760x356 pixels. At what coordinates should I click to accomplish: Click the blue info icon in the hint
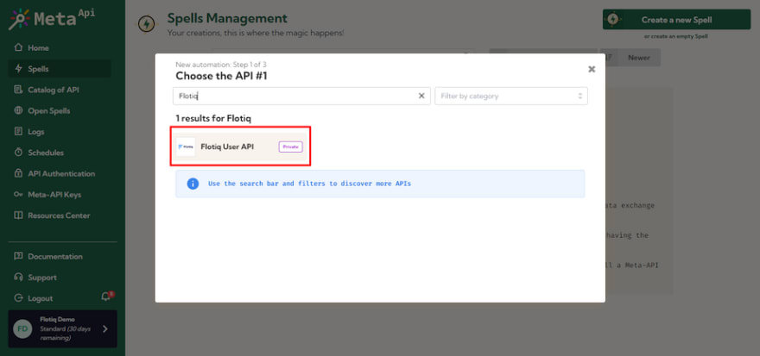click(193, 184)
